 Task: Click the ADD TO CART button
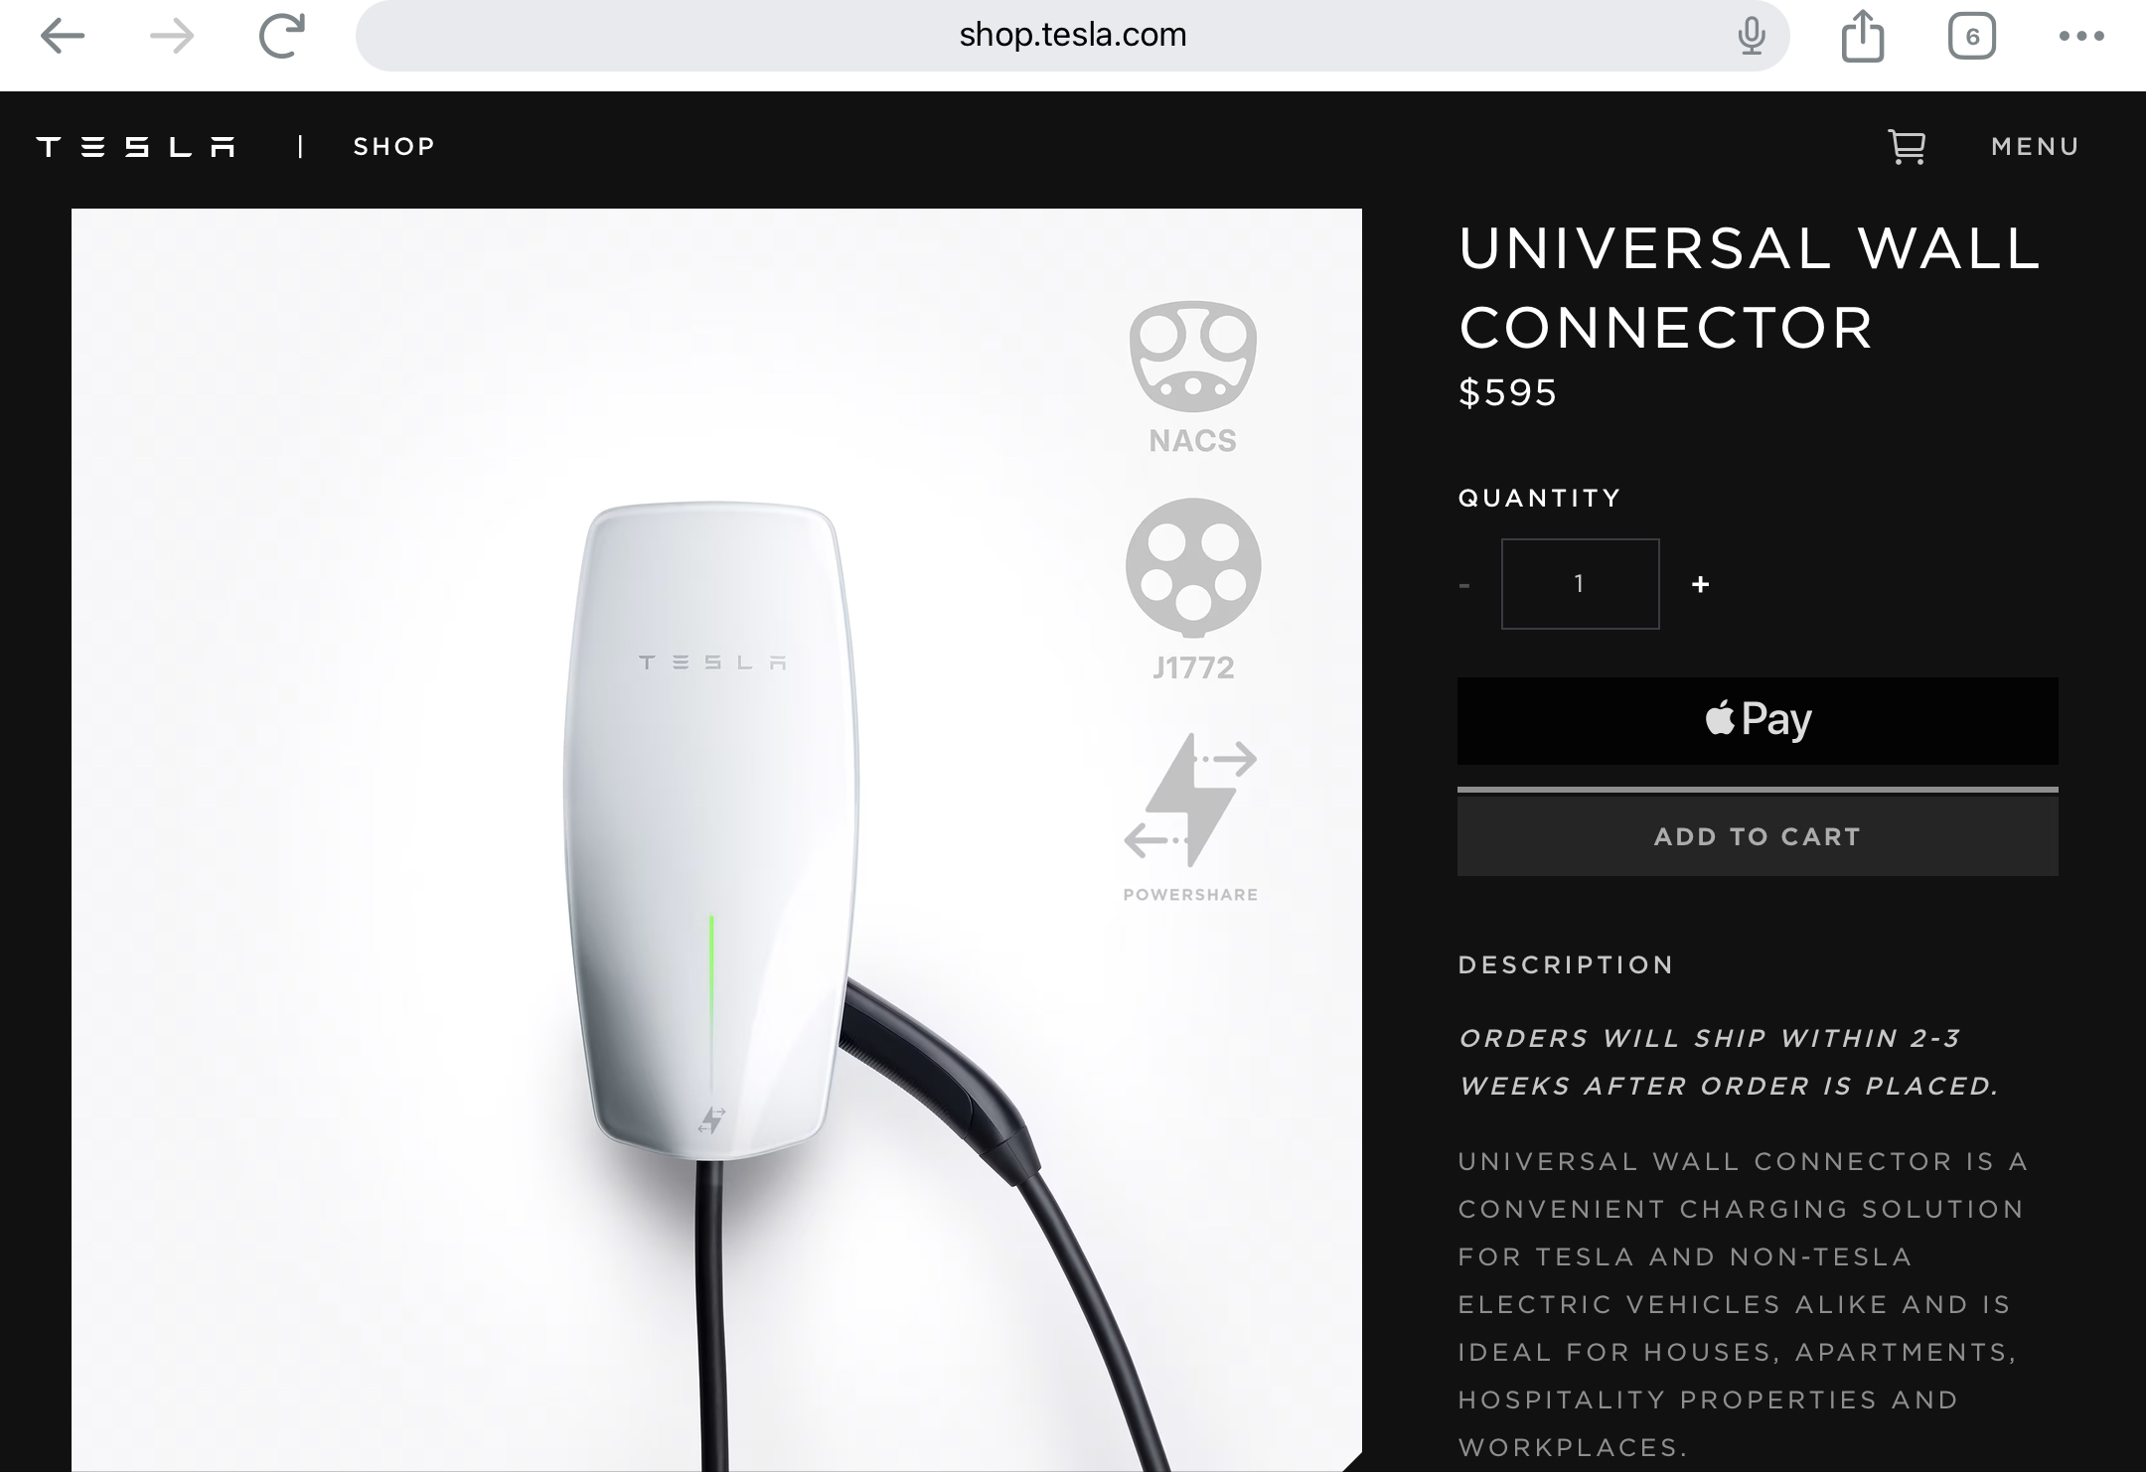[1758, 836]
